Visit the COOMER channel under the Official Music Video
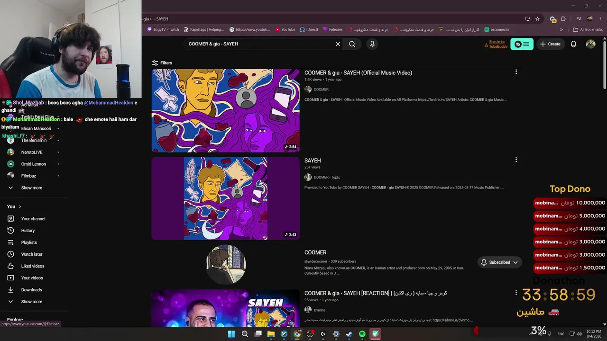Viewport: 607px width, 341px height. (x=321, y=90)
